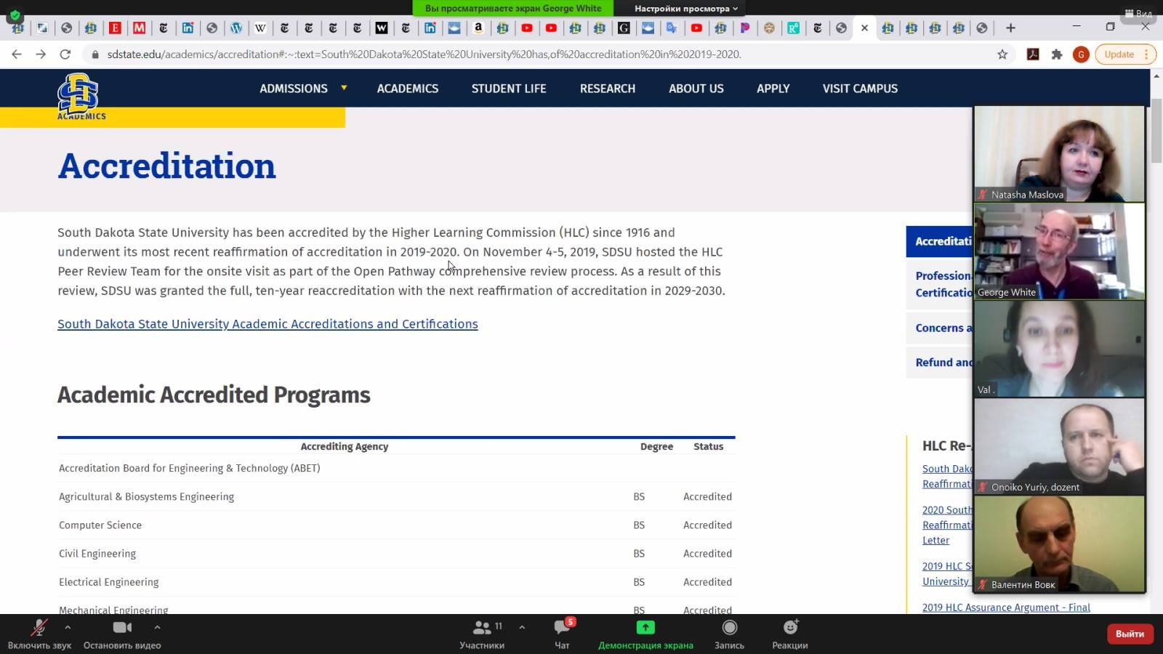Click the browser address bar URL
The image size is (1163, 654).
(x=424, y=54)
